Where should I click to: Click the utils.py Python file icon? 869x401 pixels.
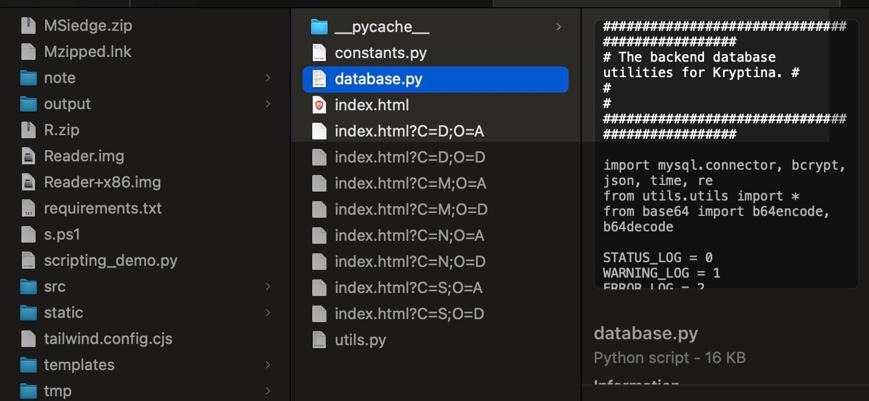(x=319, y=340)
